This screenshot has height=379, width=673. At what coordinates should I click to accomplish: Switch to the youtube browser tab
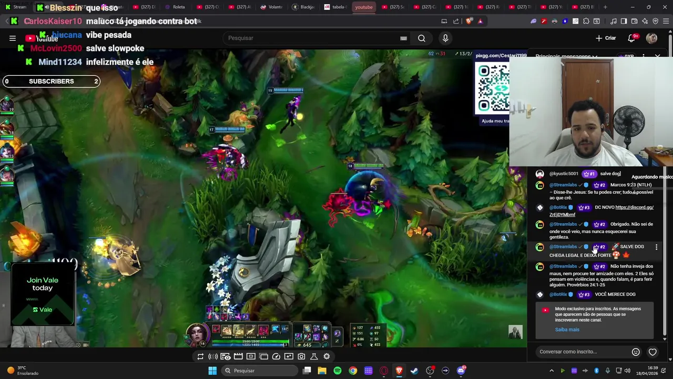pyautogui.click(x=364, y=7)
